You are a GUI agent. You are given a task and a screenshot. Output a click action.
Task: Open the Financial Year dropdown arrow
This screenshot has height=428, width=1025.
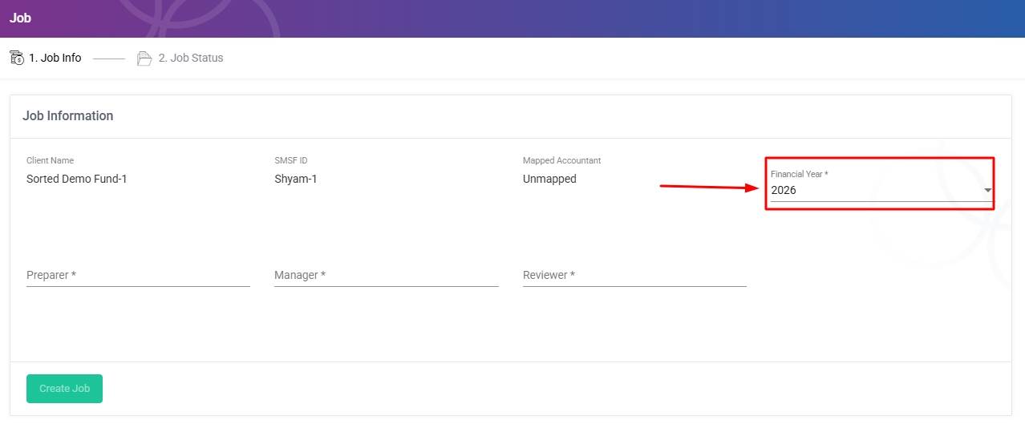click(x=987, y=191)
